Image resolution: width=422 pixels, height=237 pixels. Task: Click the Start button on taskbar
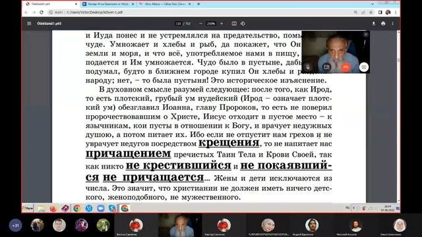(28, 208)
